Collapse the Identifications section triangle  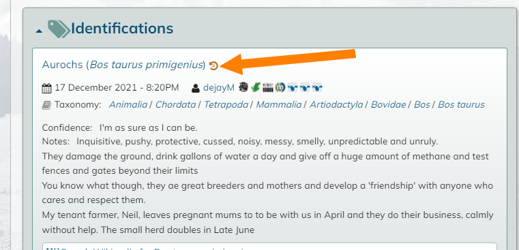(39, 31)
